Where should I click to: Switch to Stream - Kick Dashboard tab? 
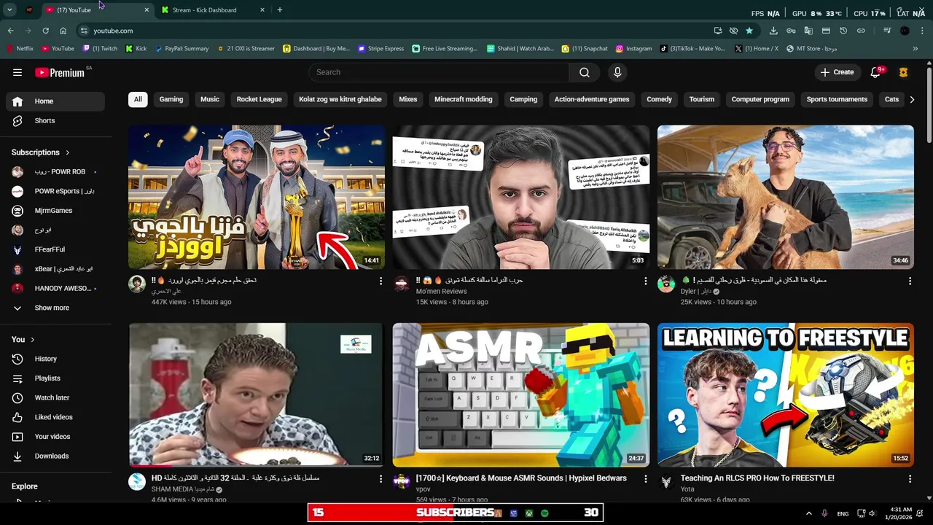tap(214, 10)
